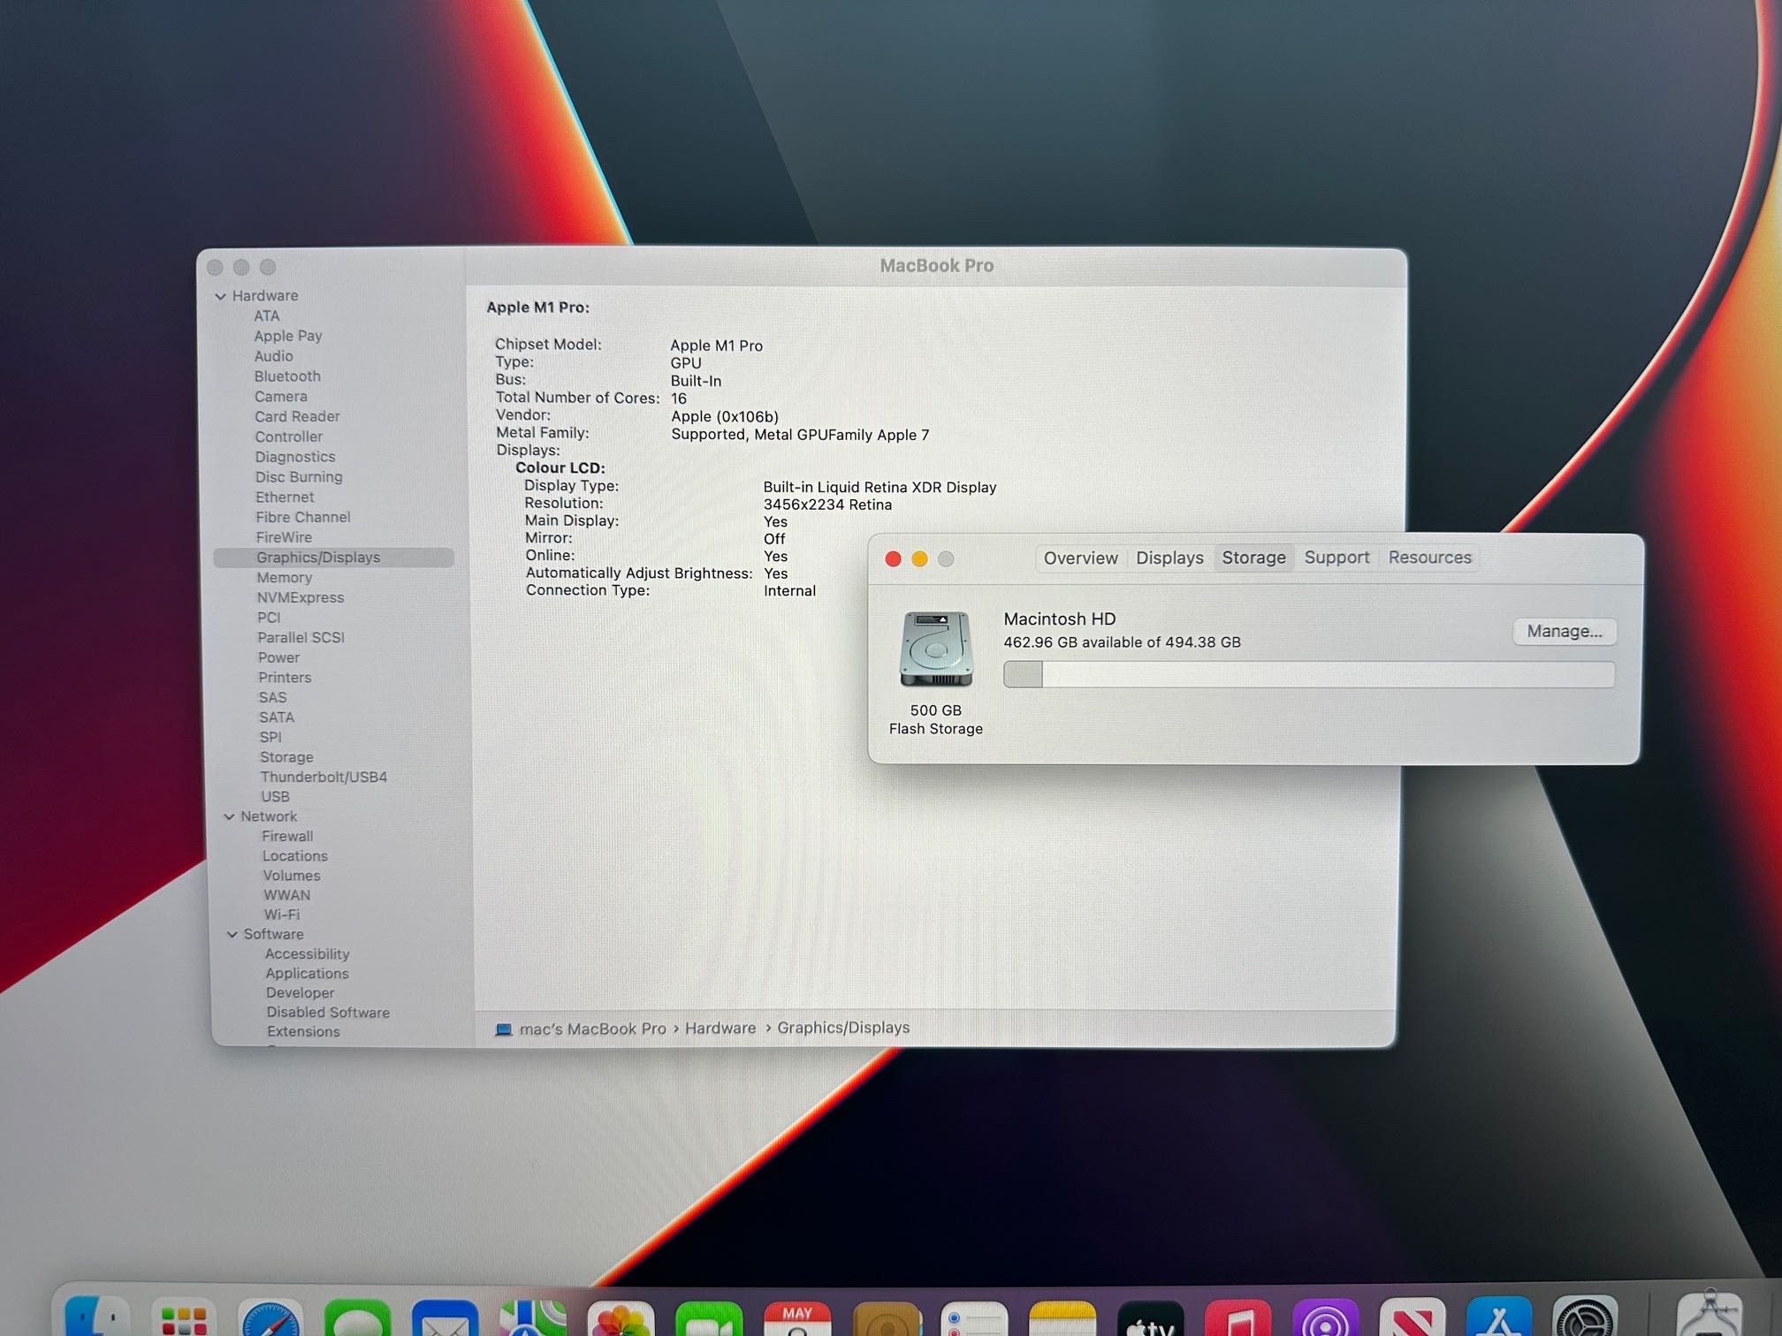Collapse the Software section

(232, 934)
